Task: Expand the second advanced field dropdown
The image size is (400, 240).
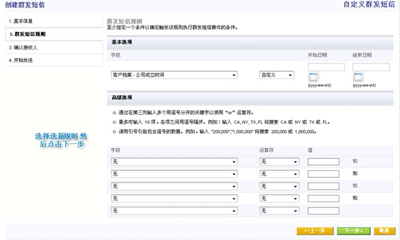Action: (174, 174)
